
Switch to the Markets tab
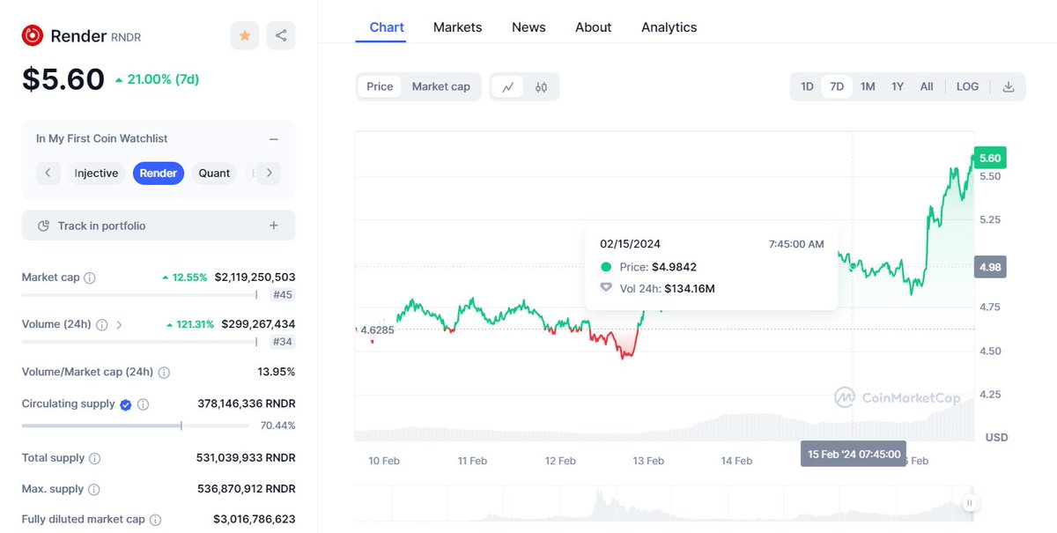pos(457,27)
